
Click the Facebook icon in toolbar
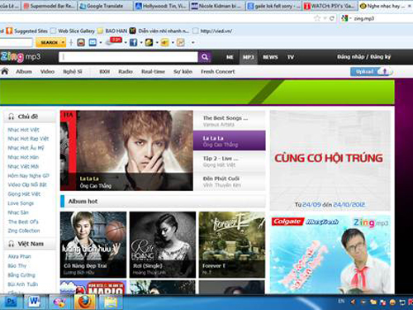point(133,42)
